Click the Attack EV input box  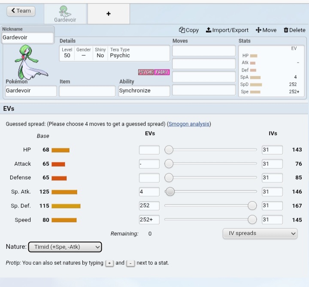pyautogui.click(x=149, y=164)
